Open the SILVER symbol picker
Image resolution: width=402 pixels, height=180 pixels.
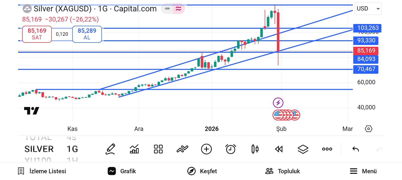pyautogui.click(x=39, y=149)
